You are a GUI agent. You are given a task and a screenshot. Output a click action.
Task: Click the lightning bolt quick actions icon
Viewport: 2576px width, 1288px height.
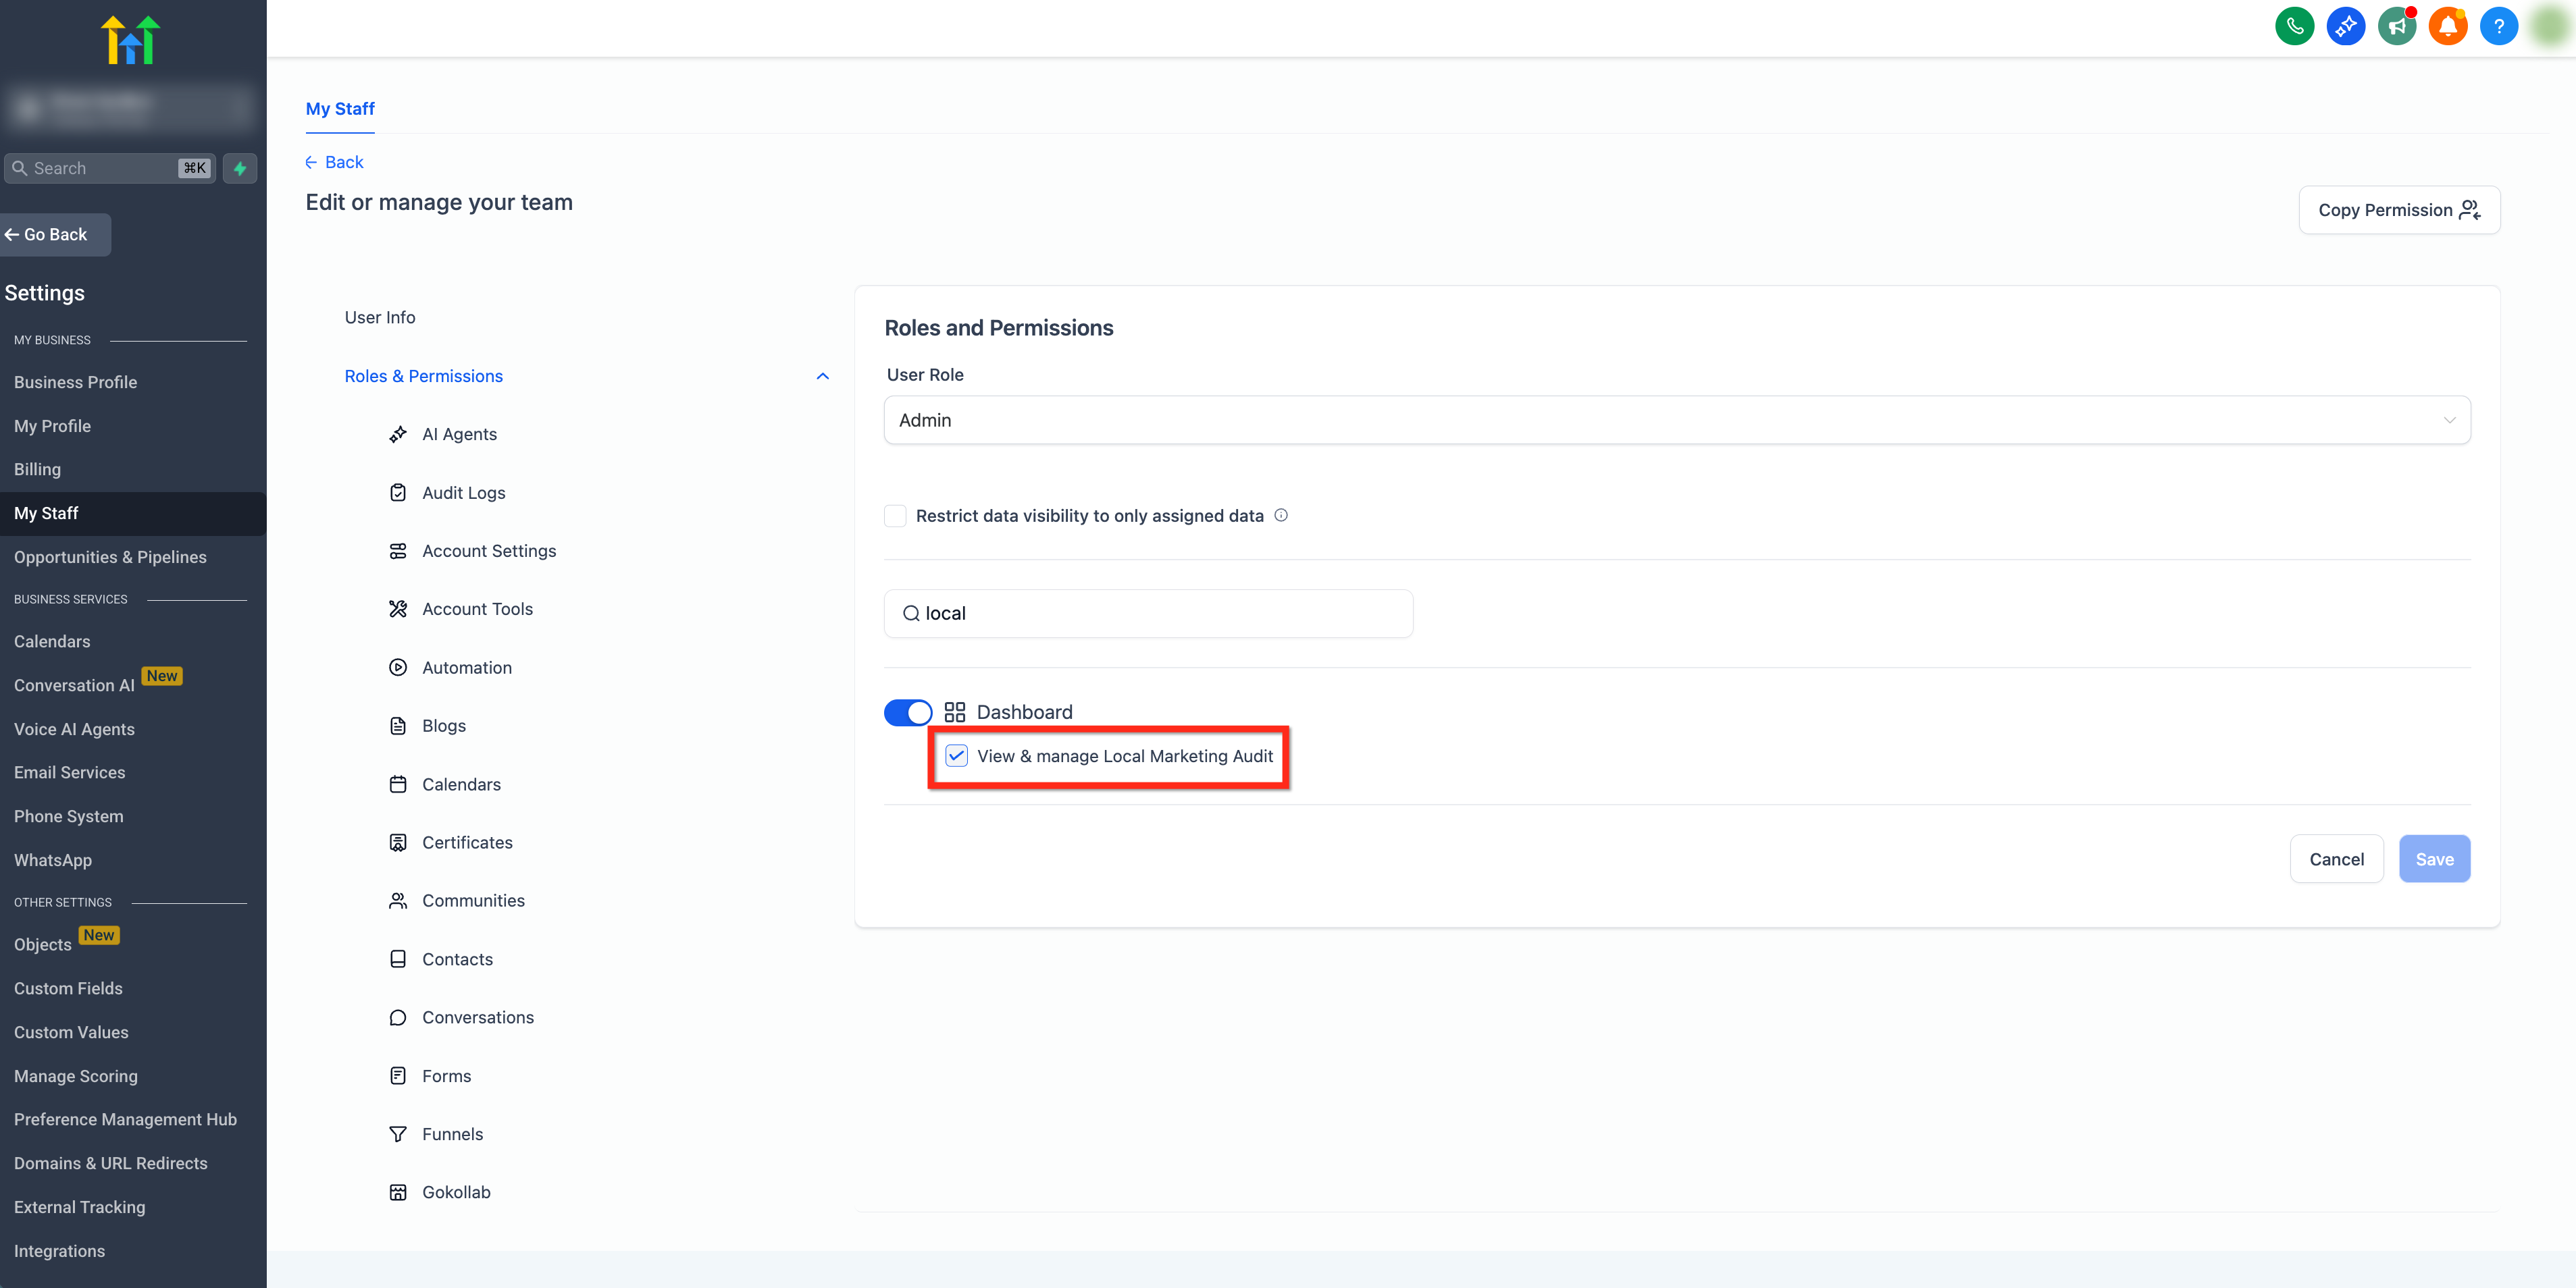pos(240,168)
